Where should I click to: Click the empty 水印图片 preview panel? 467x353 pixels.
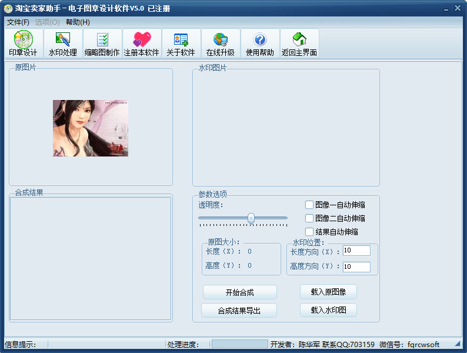coord(286,128)
